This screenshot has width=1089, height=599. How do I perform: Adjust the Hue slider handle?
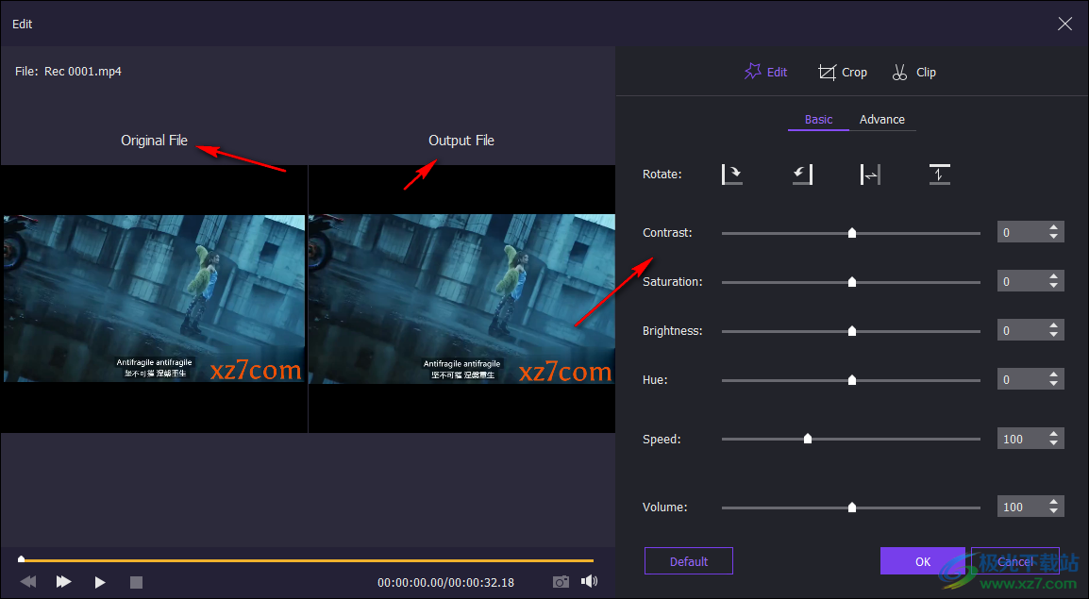[852, 380]
